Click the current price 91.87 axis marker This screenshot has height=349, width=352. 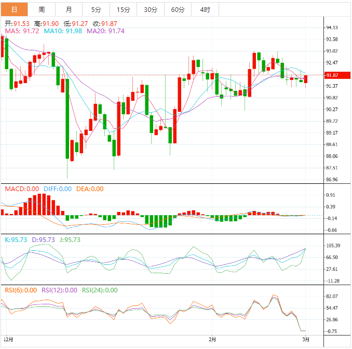pyautogui.click(x=333, y=75)
